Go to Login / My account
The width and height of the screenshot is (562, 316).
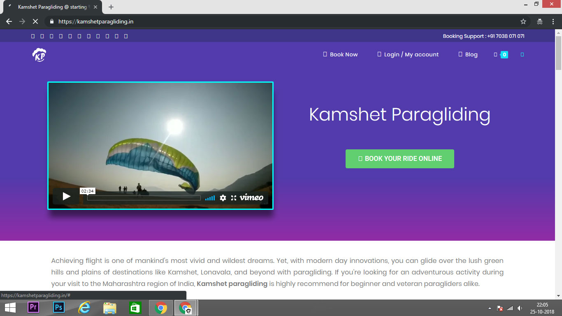[408, 54]
